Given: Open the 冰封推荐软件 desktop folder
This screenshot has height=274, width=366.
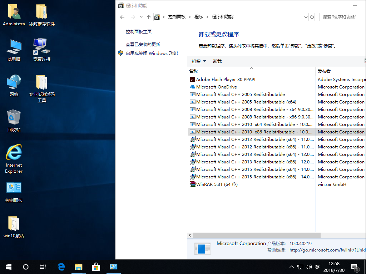Looking at the screenshot, I should click(42, 14).
